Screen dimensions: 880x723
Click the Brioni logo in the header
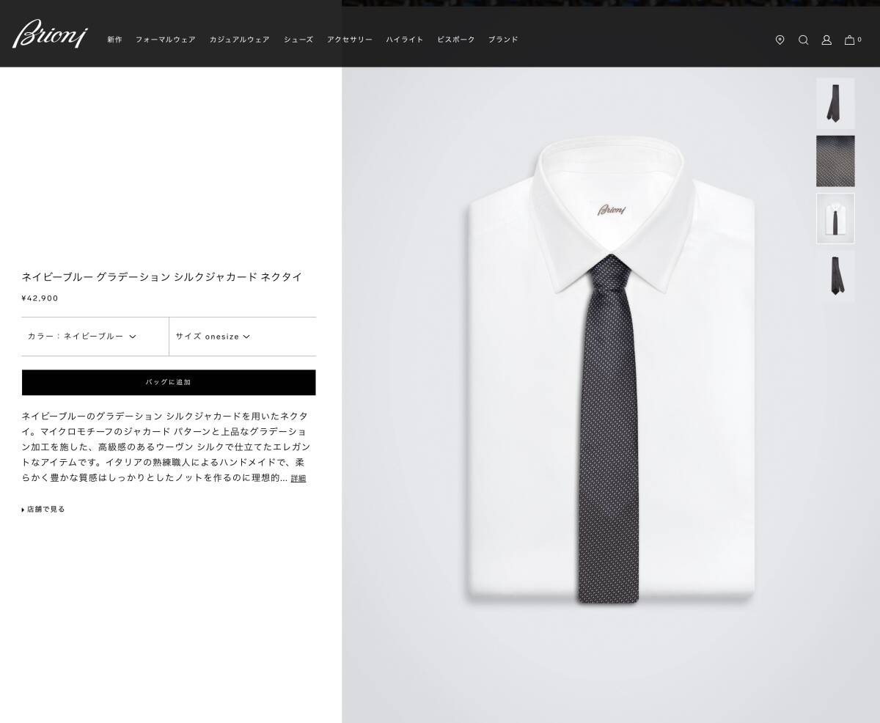[x=50, y=34]
